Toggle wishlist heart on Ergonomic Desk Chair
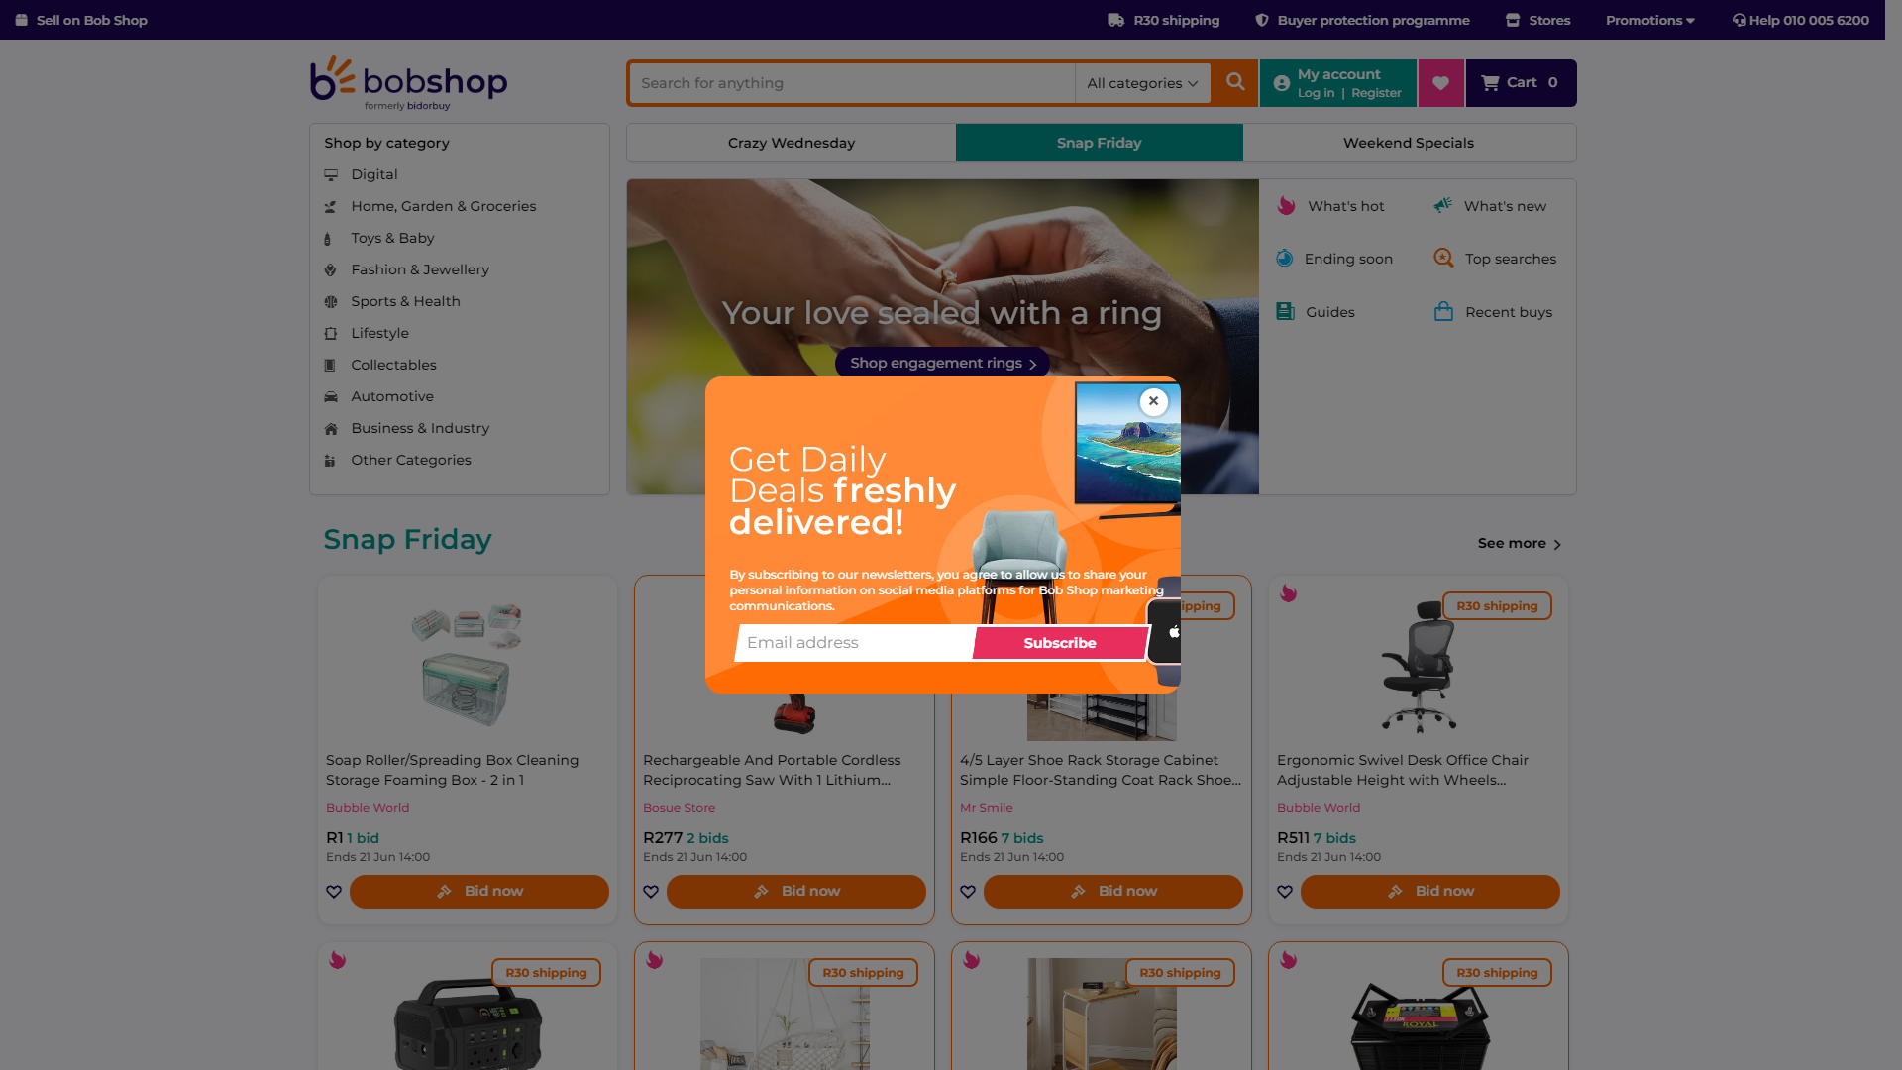This screenshot has height=1070, width=1902. click(x=1285, y=892)
